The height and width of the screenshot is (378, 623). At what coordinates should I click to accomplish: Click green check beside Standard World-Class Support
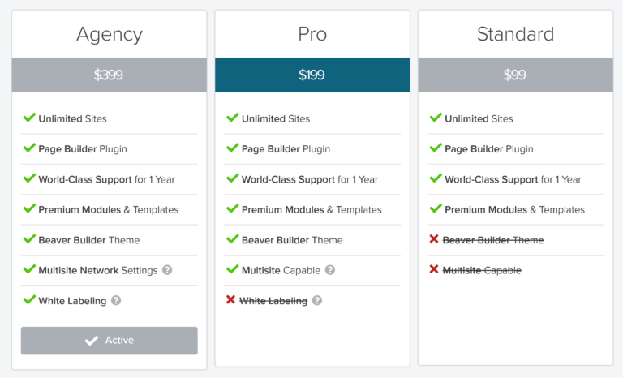click(x=436, y=178)
